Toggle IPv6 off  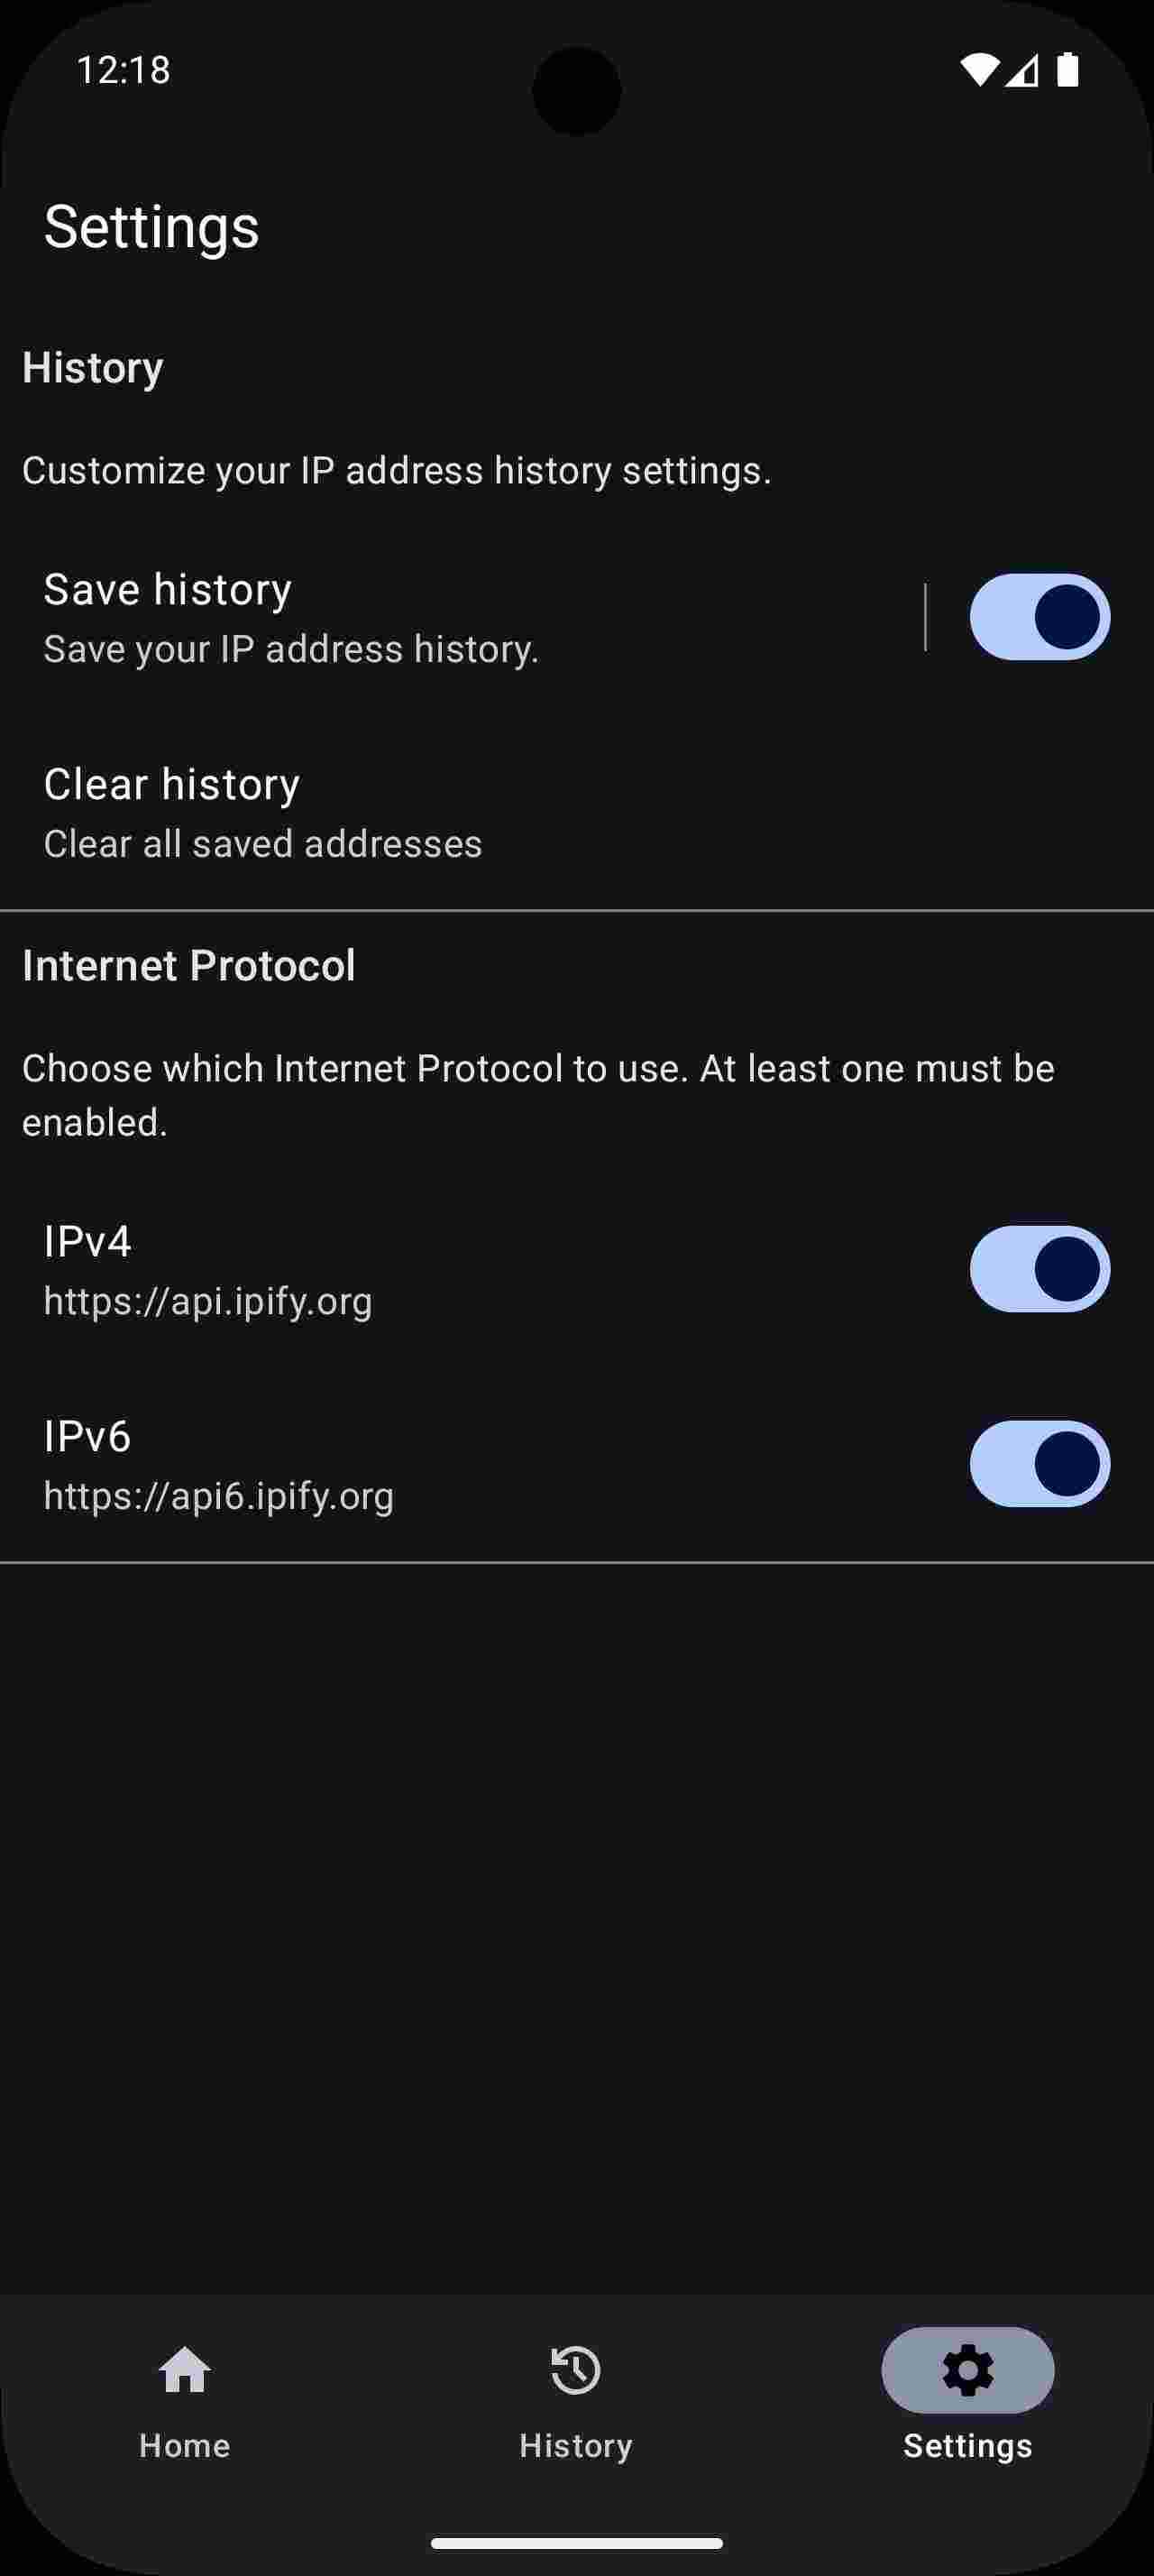[x=1040, y=1464]
